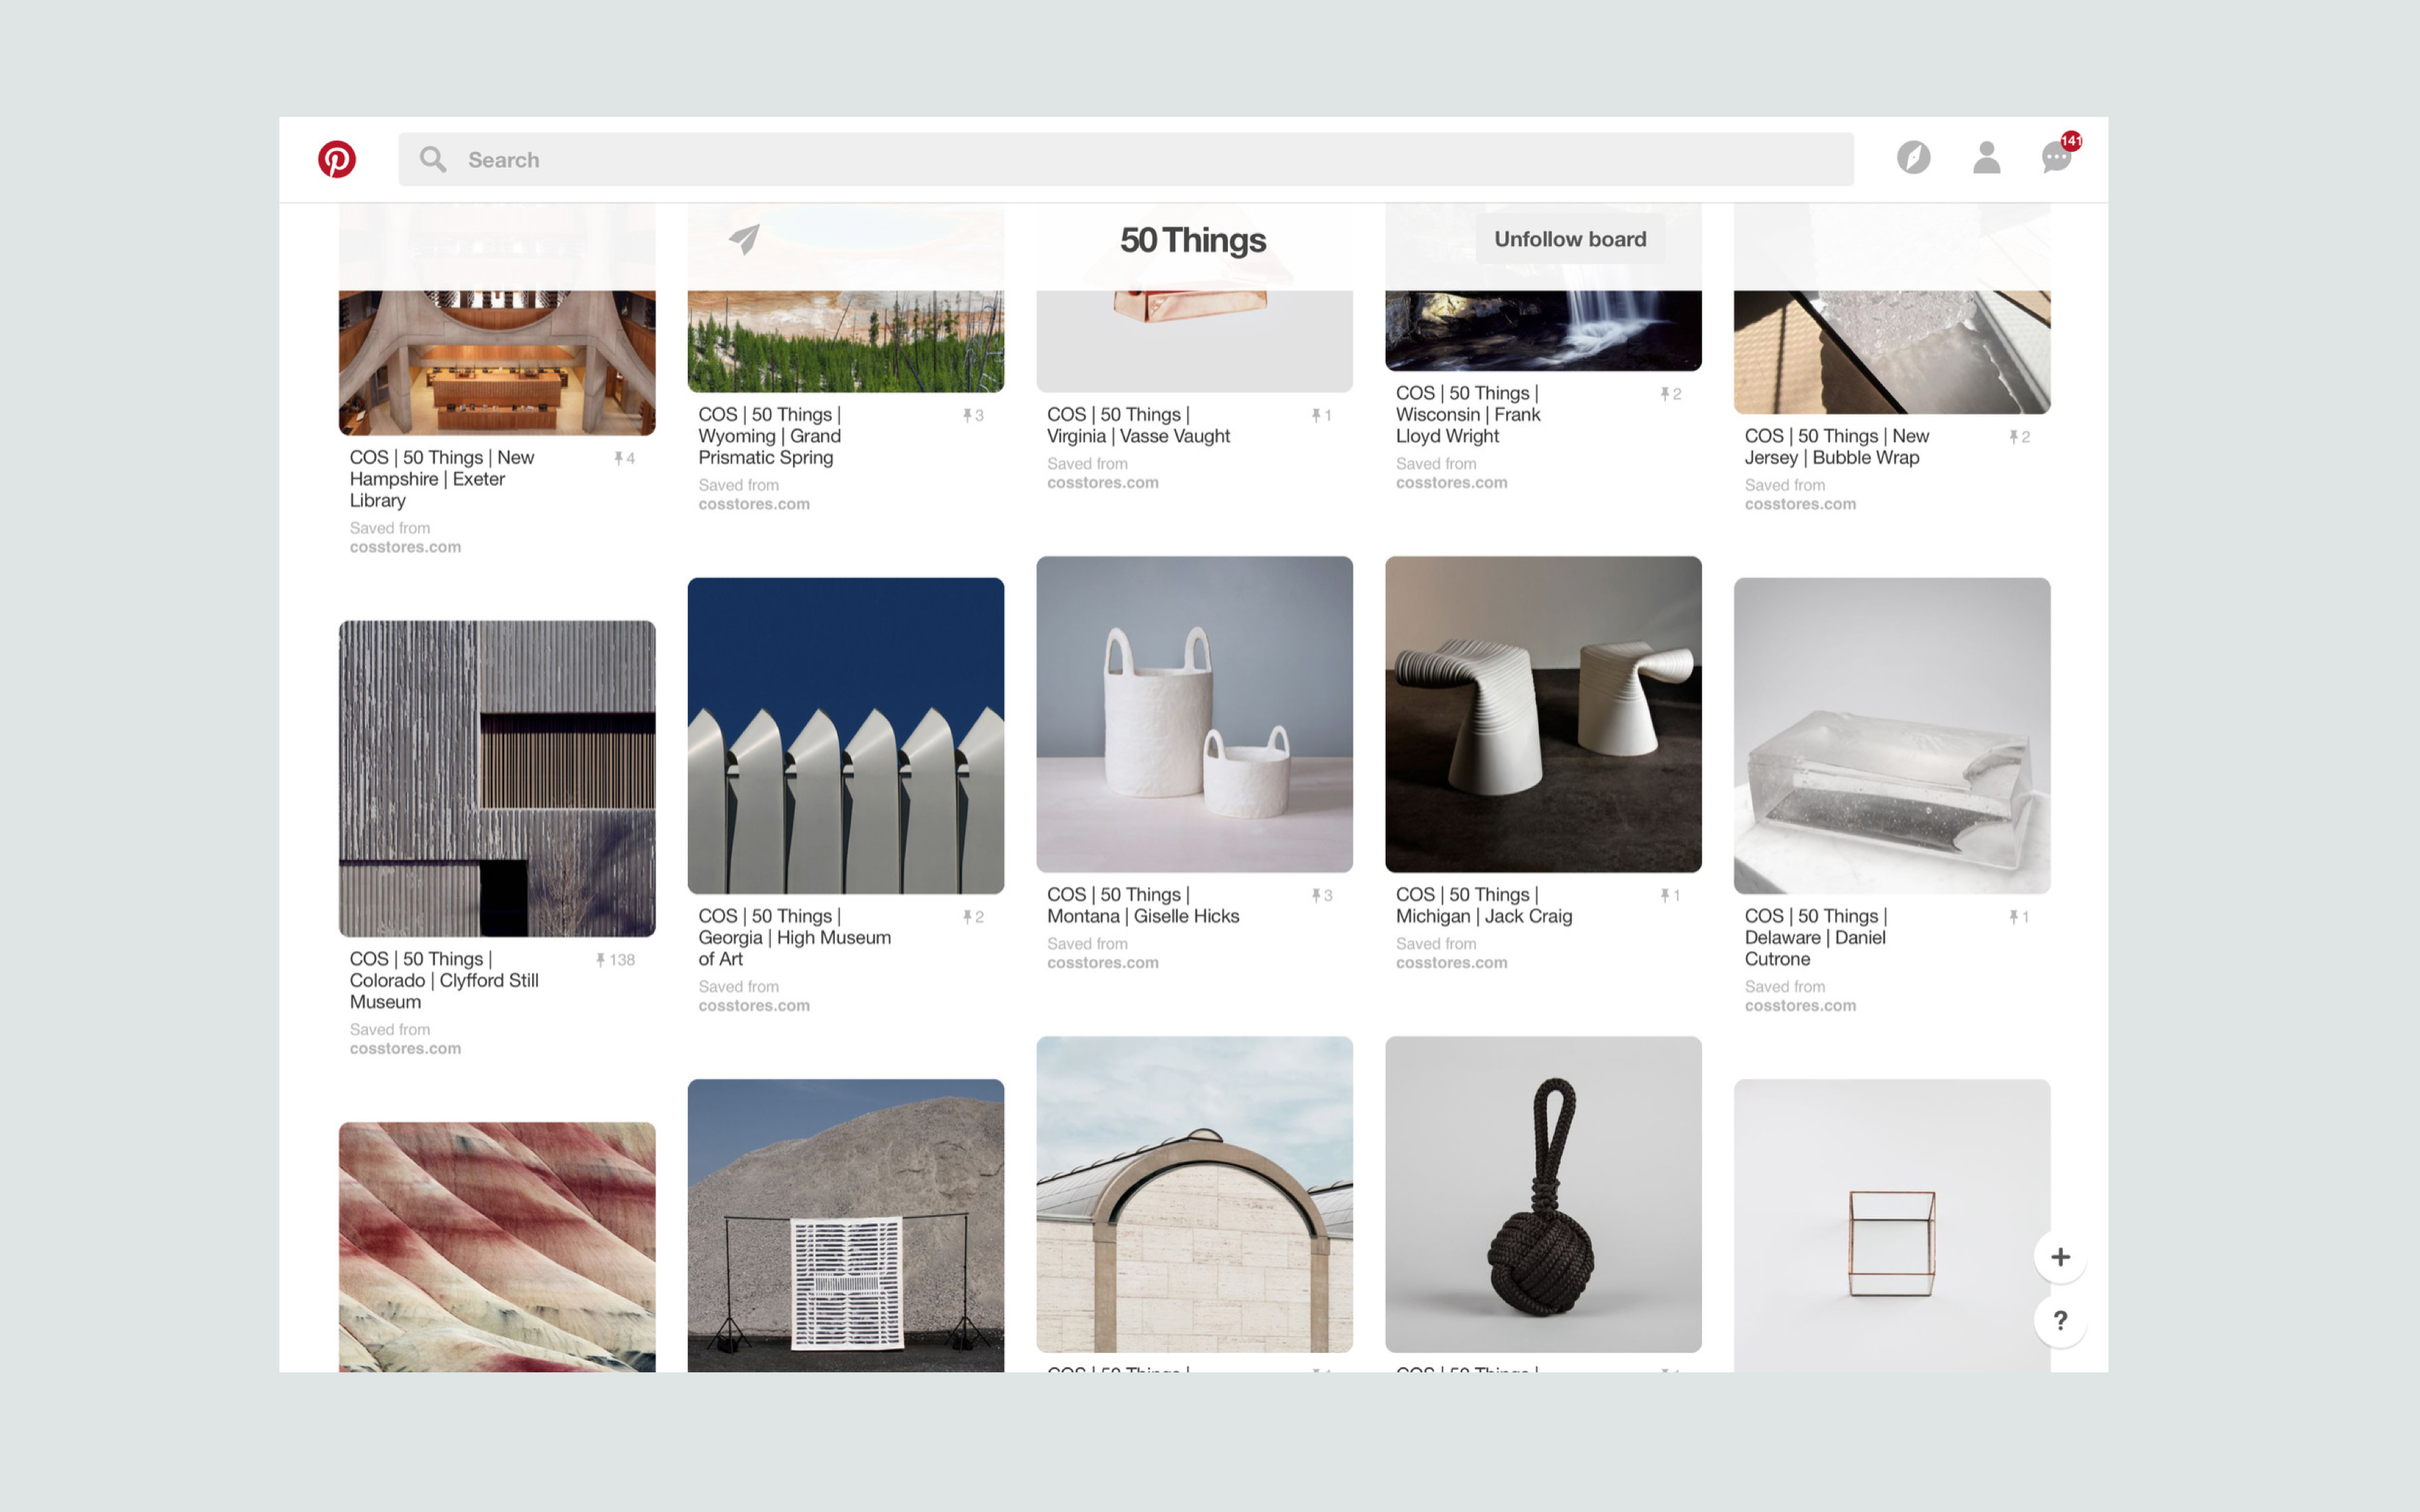
Task: Open the copper cube frame pin
Action: coord(1892,1225)
